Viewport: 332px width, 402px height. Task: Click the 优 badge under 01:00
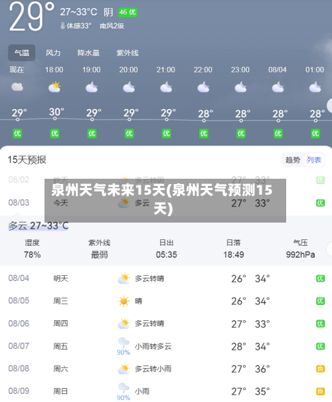tap(315, 134)
